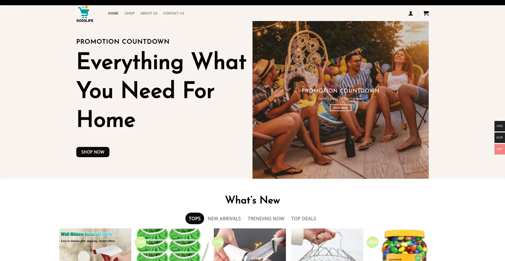
Task: Select the New Arrivals tab
Action: [224, 218]
